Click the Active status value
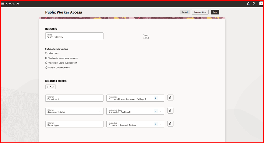This screenshot has height=143, width=264. pyautogui.click(x=146, y=38)
